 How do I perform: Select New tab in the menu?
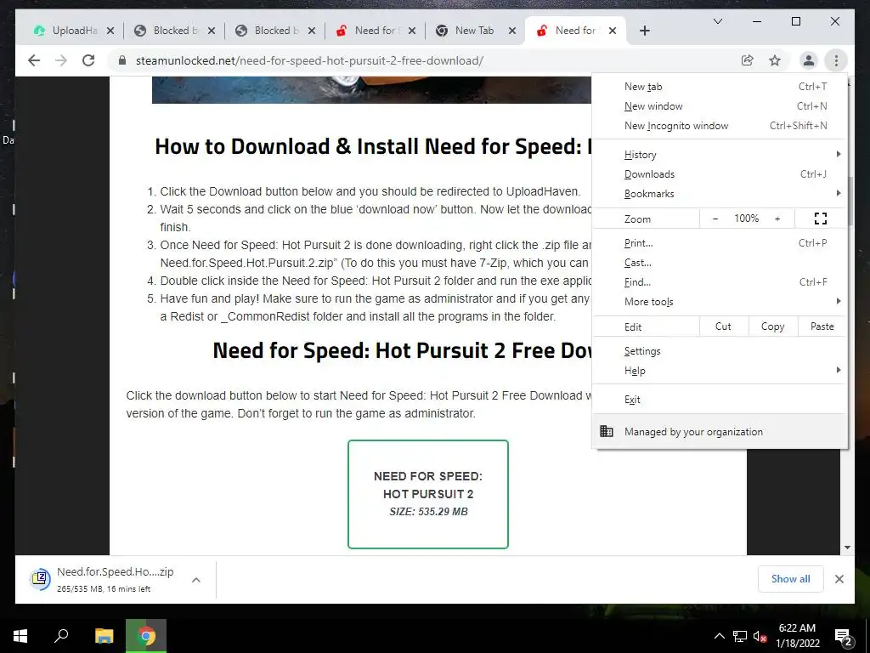coord(720,87)
